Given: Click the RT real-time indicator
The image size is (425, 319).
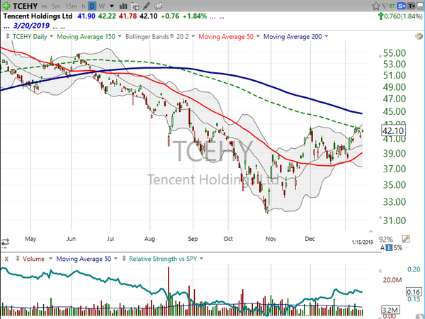Looking at the screenshot, I should coord(392,6).
